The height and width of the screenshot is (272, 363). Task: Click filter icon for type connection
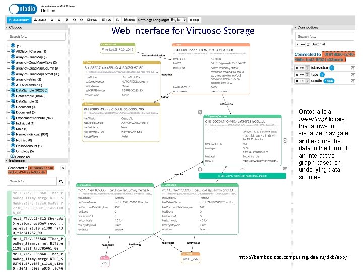[x=353, y=74]
